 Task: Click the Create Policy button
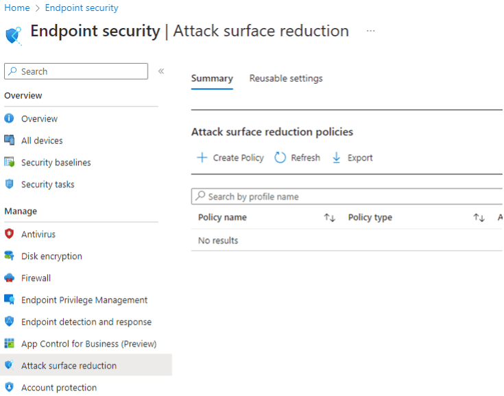coord(230,158)
